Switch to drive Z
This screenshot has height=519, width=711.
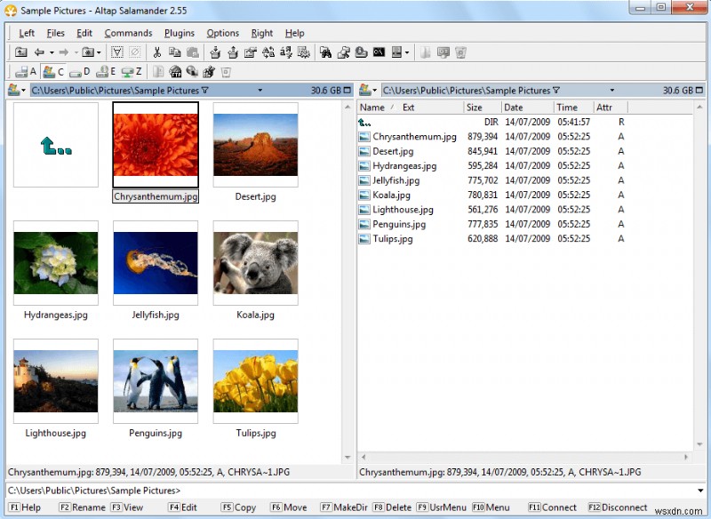click(132, 70)
